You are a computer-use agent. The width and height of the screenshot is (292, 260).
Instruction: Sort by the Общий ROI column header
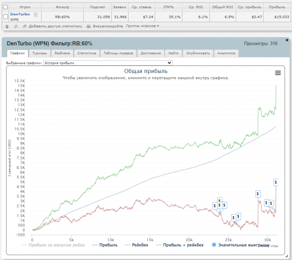222,7
